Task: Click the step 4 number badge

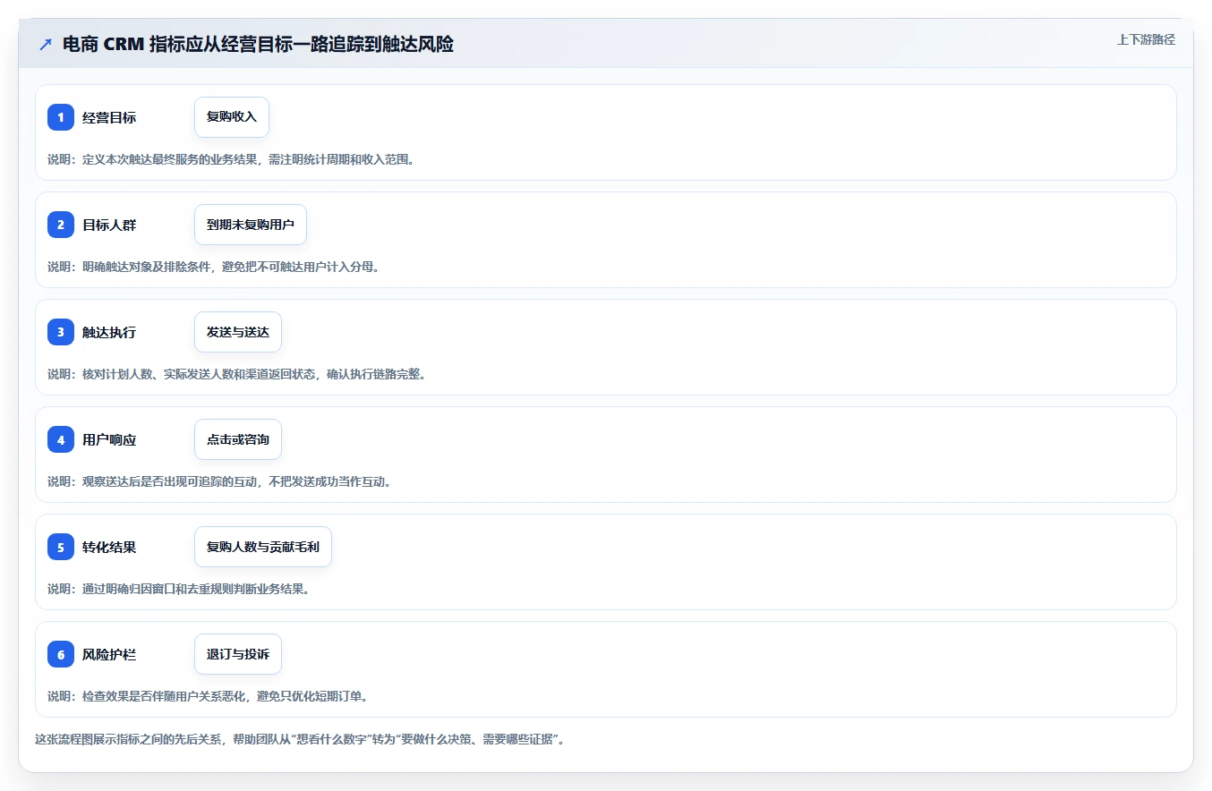Action: (61, 439)
